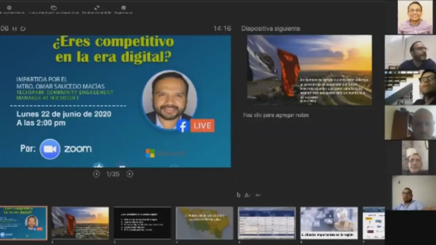Click the exit presentation icon in top toolbar
This screenshot has height=245, width=436.
[x=9, y=8]
